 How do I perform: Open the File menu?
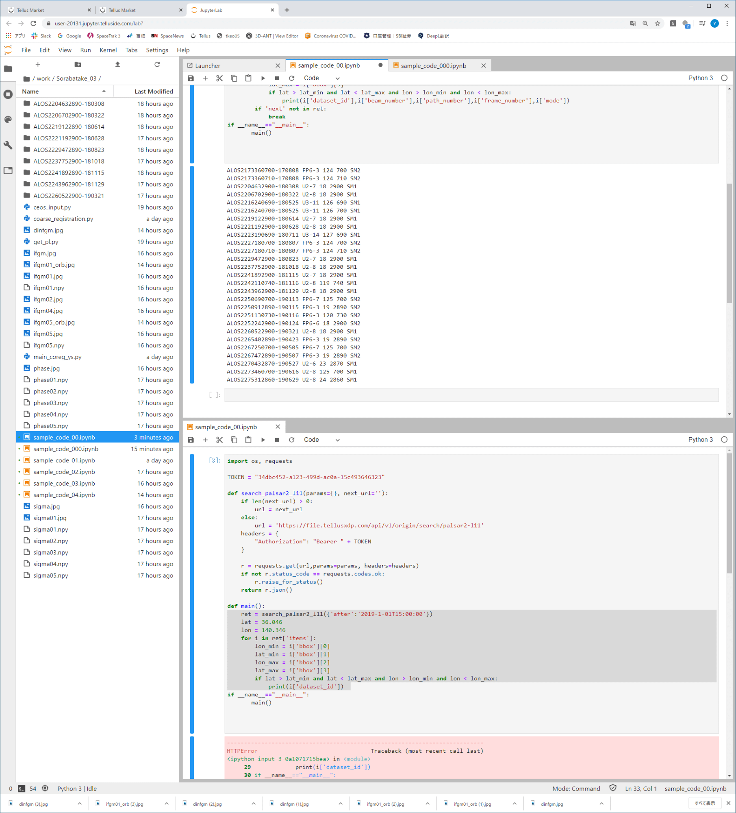click(x=26, y=50)
